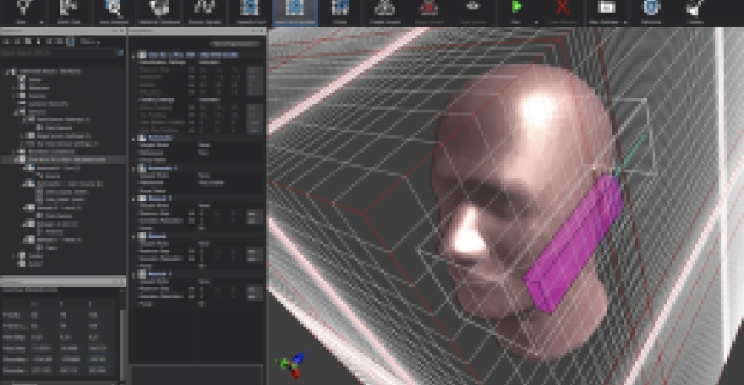Click the highlighted blue icon in explorer mini-toolbar
The height and width of the screenshot is (385, 744).
[x=70, y=41]
